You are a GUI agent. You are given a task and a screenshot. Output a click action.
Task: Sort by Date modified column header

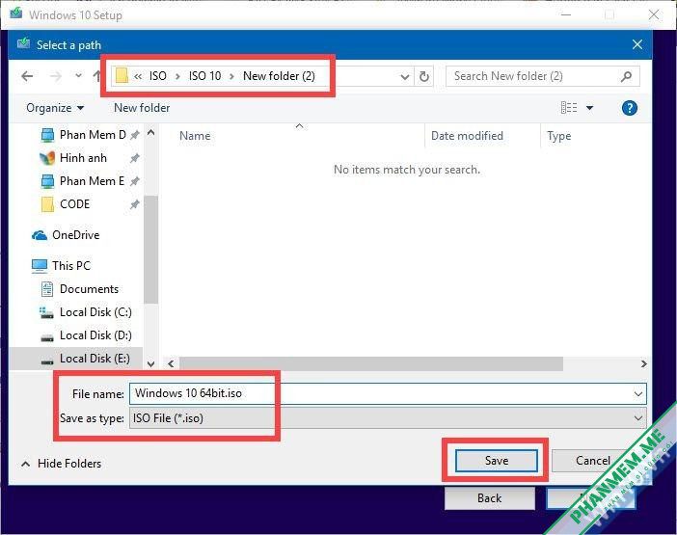point(467,136)
